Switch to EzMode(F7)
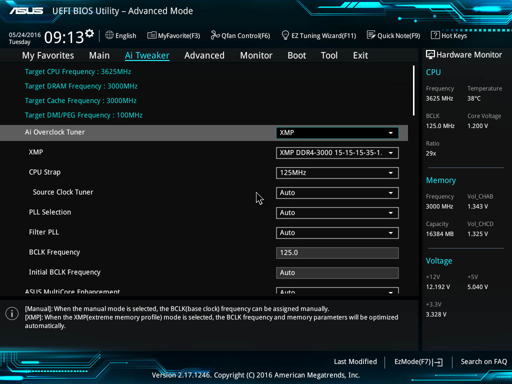Image resolution: width=512 pixels, height=384 pixels. coord(418,362)
